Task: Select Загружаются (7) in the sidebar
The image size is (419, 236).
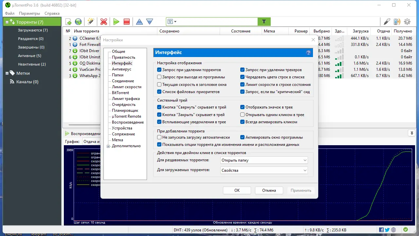Action: click(33, 30)
